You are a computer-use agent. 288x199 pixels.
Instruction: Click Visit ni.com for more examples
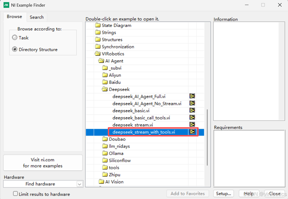pyautogui.click(x=43, y=163)
